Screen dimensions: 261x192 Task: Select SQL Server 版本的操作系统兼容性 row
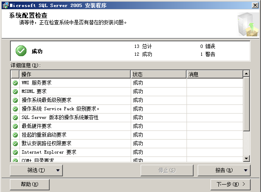tap(127, 117)
